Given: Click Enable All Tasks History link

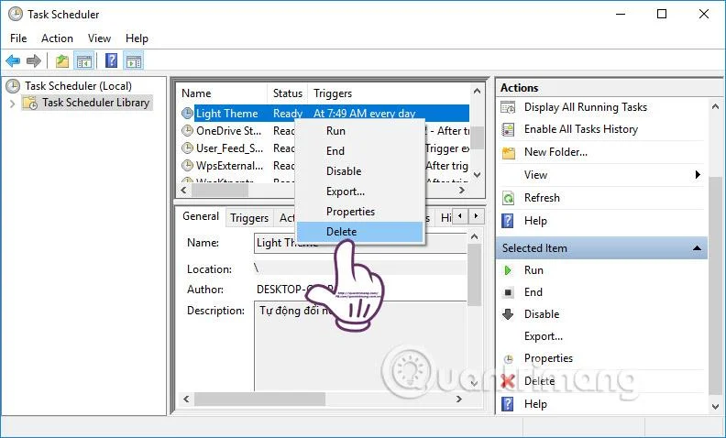Looking at the screenshot, I should (580, 129).
